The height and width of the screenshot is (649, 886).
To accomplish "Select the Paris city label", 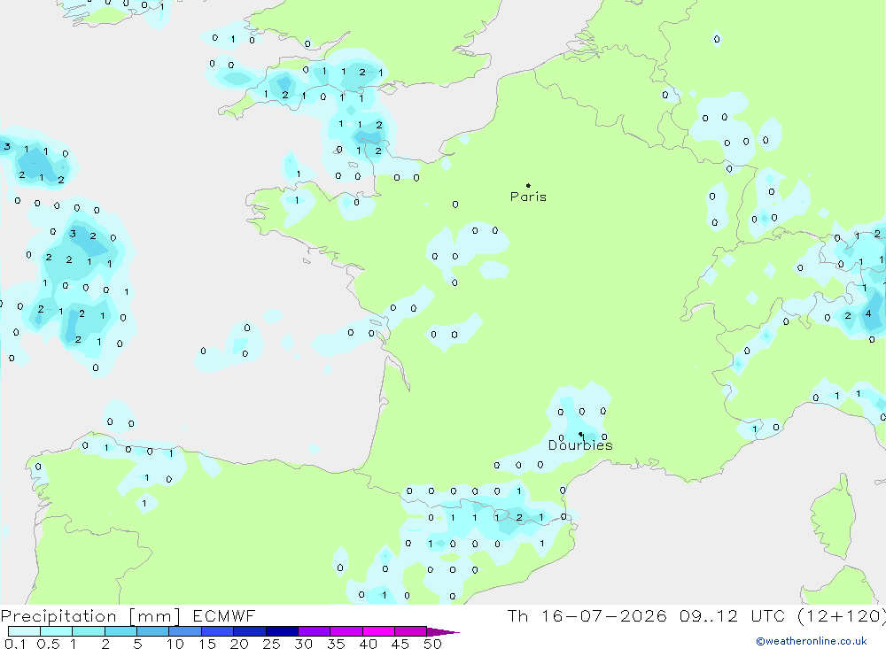I will coord(528,197).
